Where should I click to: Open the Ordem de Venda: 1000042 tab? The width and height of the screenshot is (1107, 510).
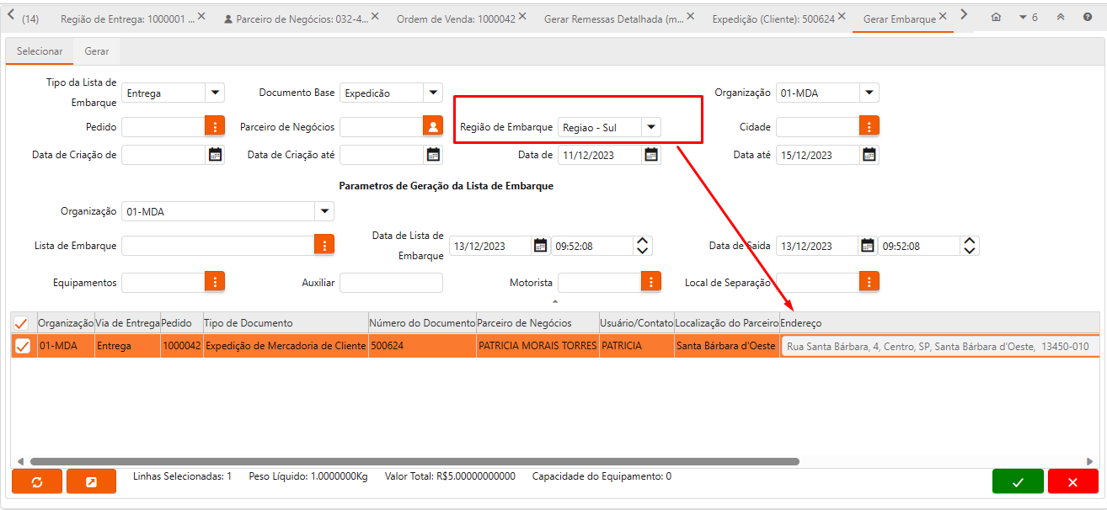point(456,18)
